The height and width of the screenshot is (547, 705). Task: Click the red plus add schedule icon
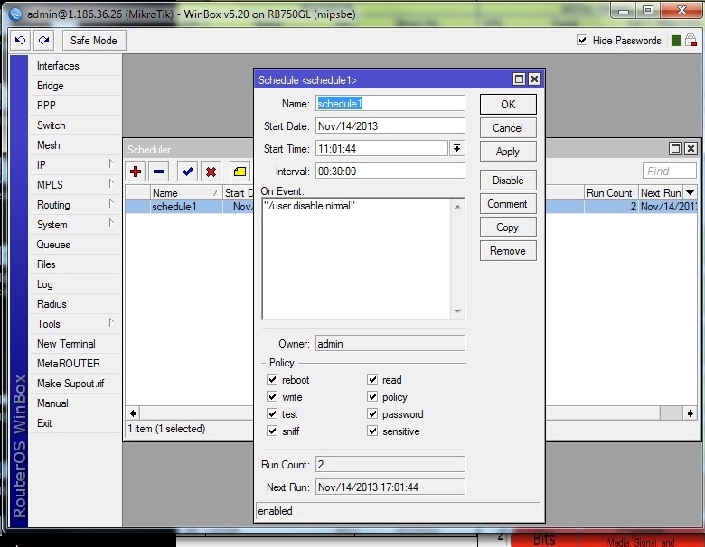(136, 172)
